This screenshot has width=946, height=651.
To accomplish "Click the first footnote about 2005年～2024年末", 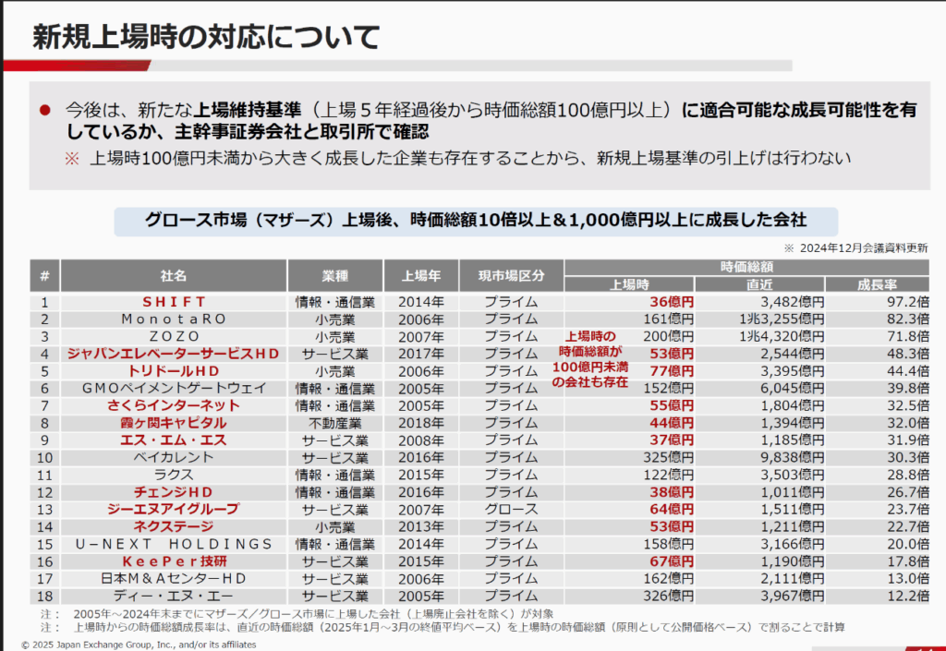I will pos(297,614).
